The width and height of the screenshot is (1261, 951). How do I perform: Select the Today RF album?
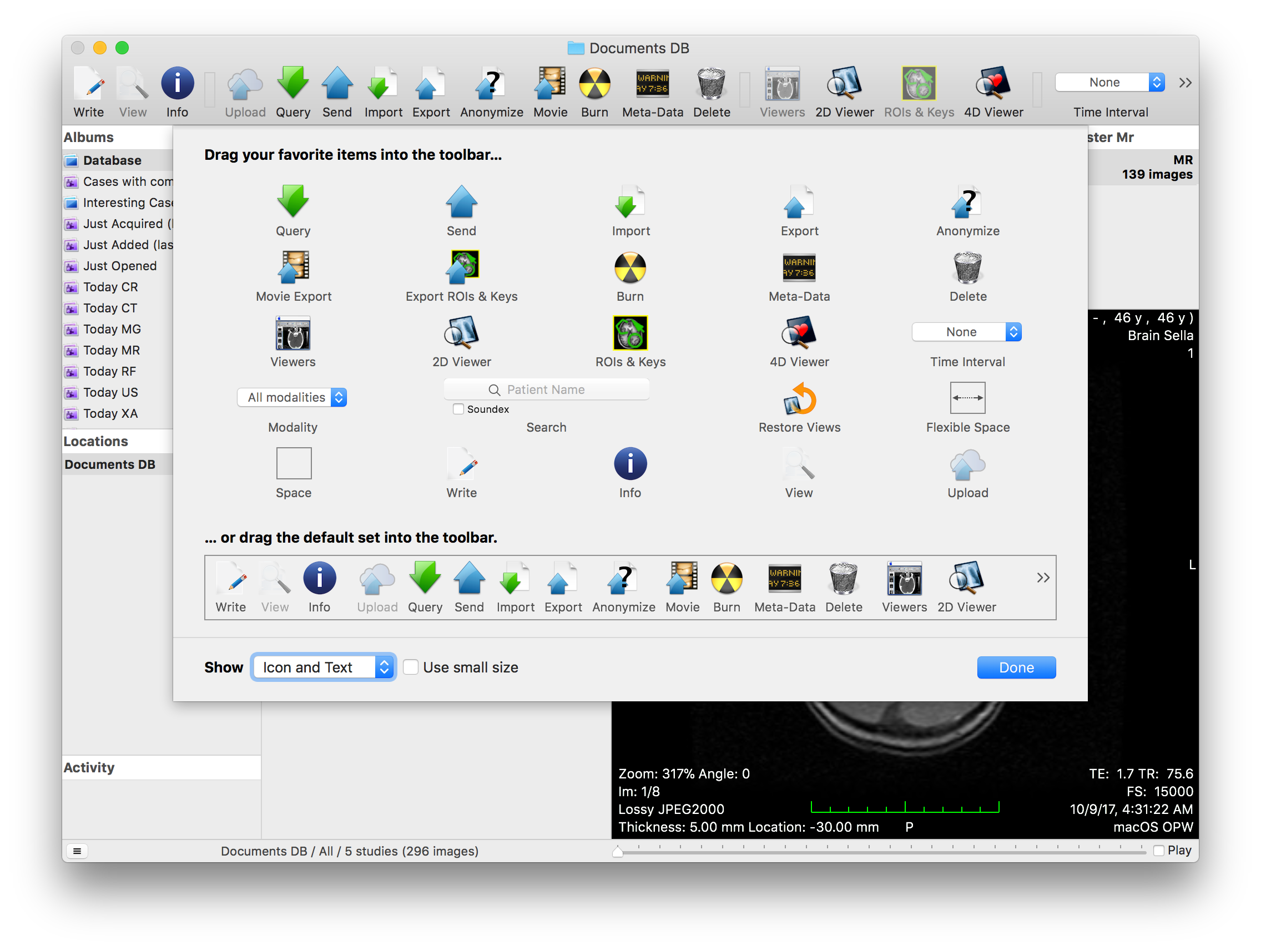click(118, 371)
